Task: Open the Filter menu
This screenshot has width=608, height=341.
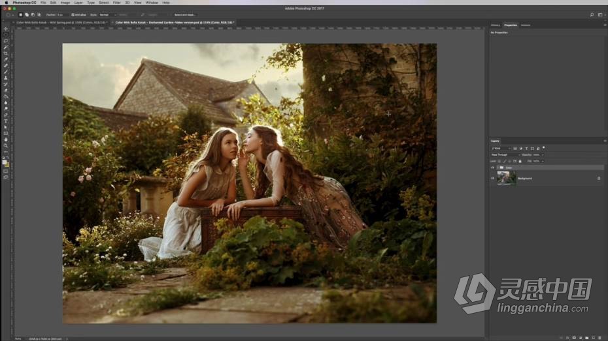Action: (117, 3)
